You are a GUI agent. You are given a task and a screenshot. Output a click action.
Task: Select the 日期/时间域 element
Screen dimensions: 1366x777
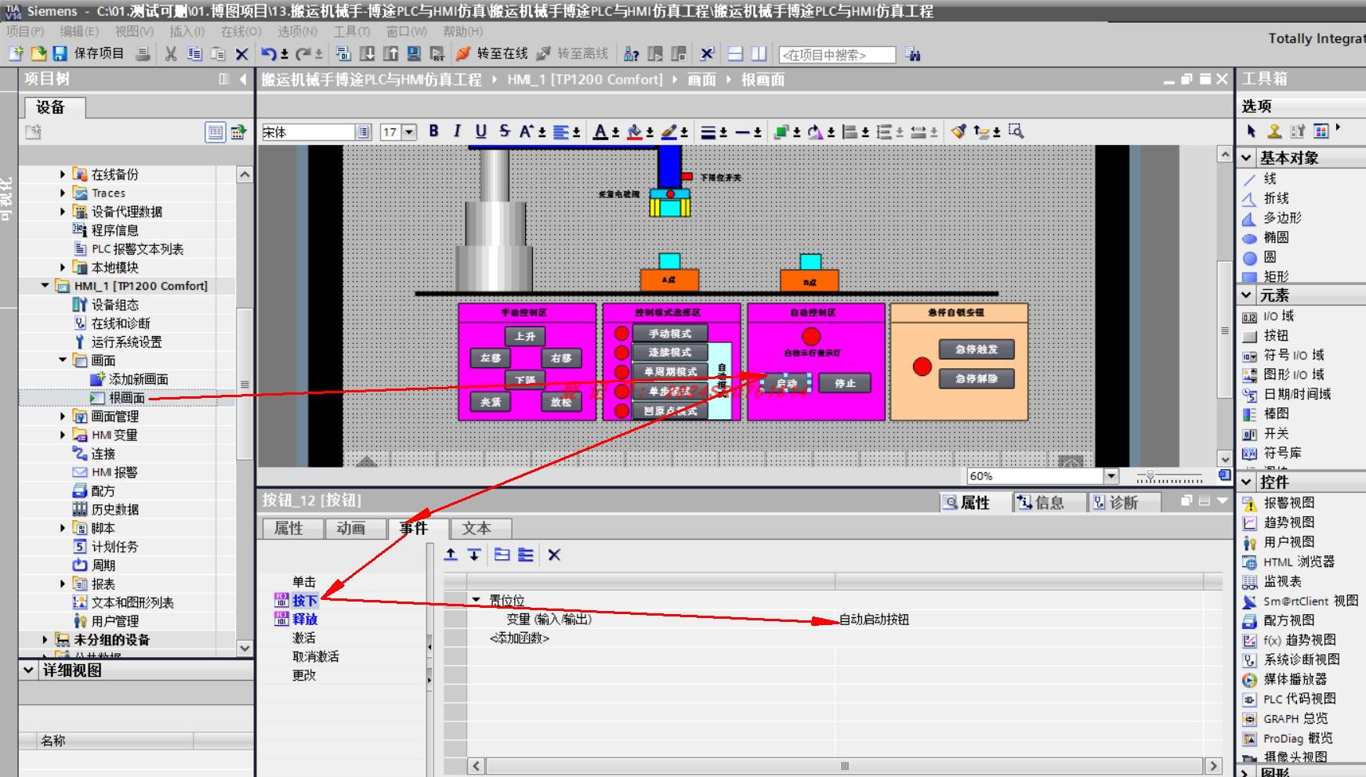pos(1297,394)
